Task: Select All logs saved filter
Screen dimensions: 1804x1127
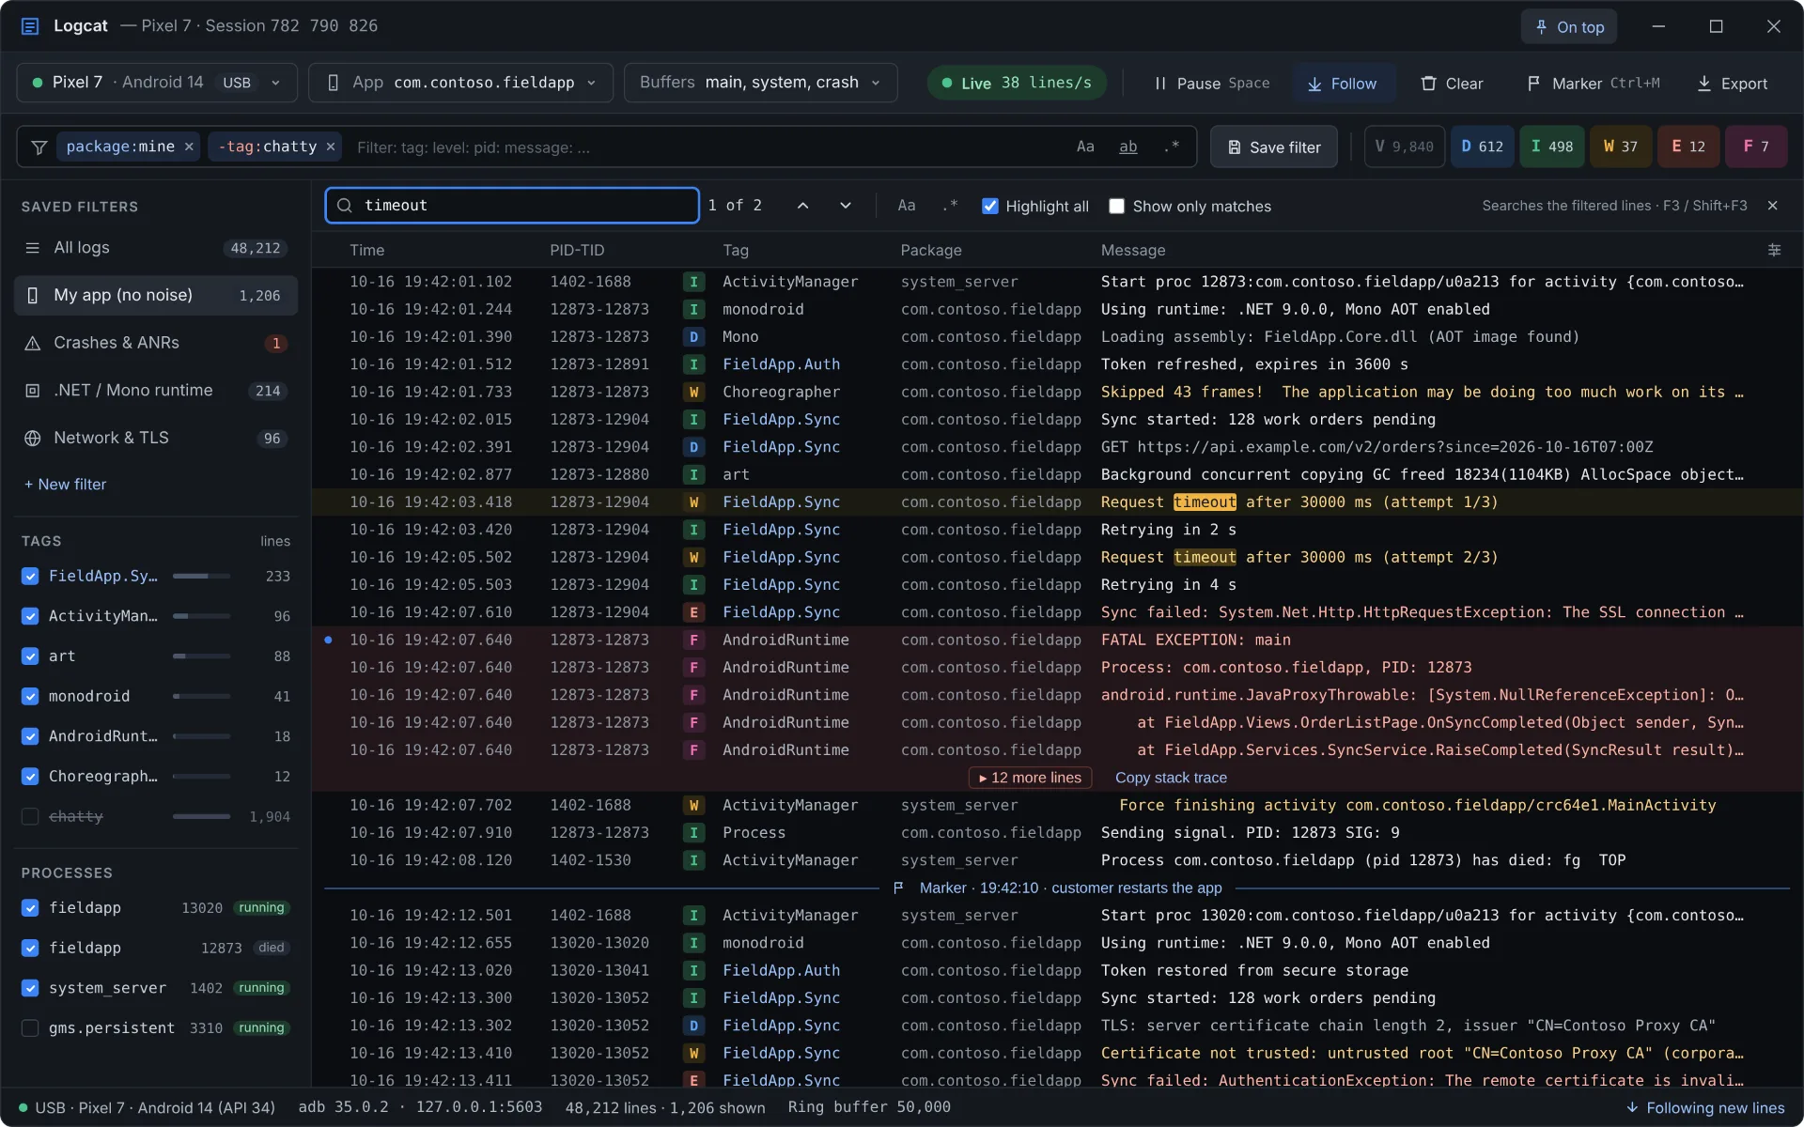Action: click(x=156, y=248)
